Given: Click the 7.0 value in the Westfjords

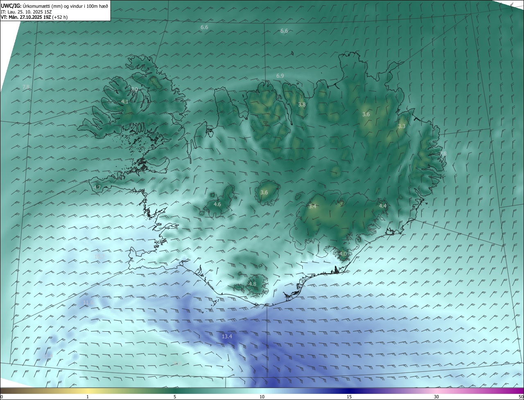Looking at the screenshot, I should pos(134,89).
